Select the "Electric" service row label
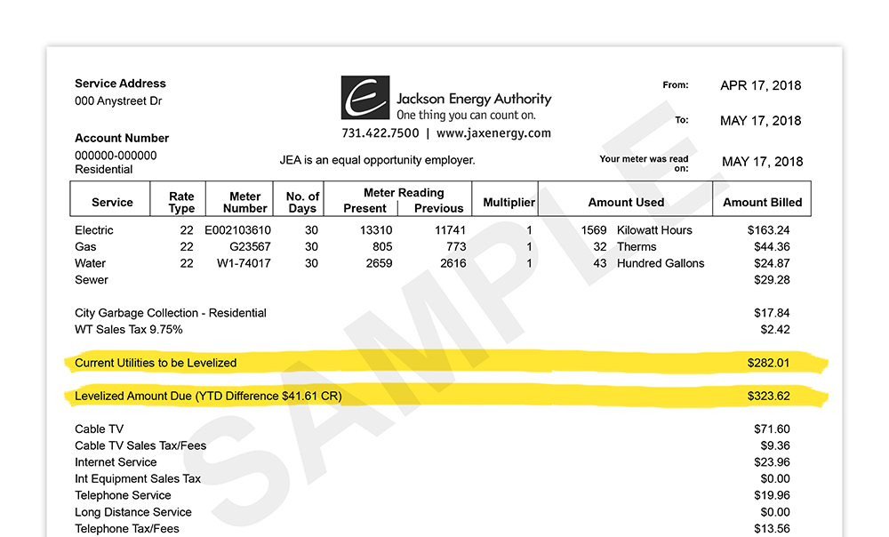Screen dimensions: 889x537 pyautogui.click(x=94, y=230)
